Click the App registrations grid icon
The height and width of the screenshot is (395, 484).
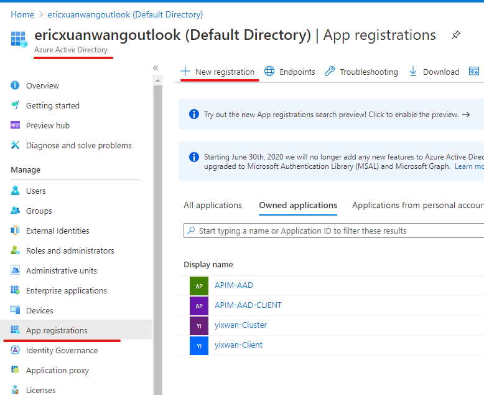click(x=15, y=330)
